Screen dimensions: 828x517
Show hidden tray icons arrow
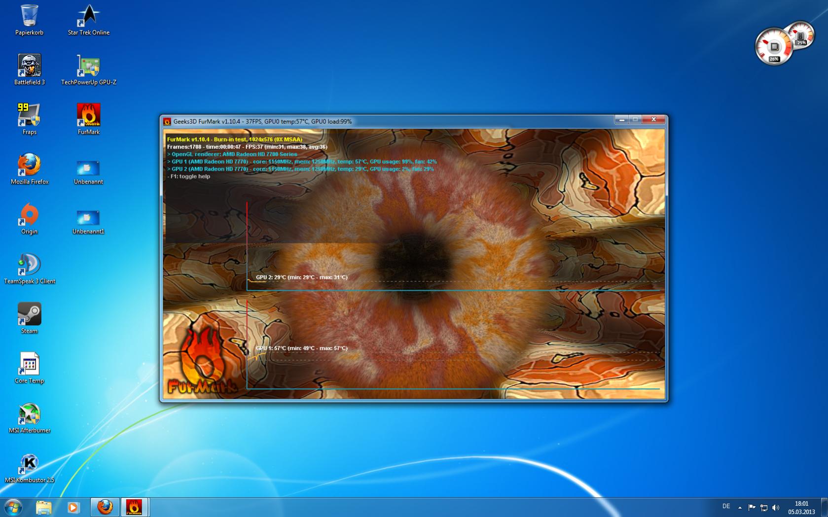740,507
